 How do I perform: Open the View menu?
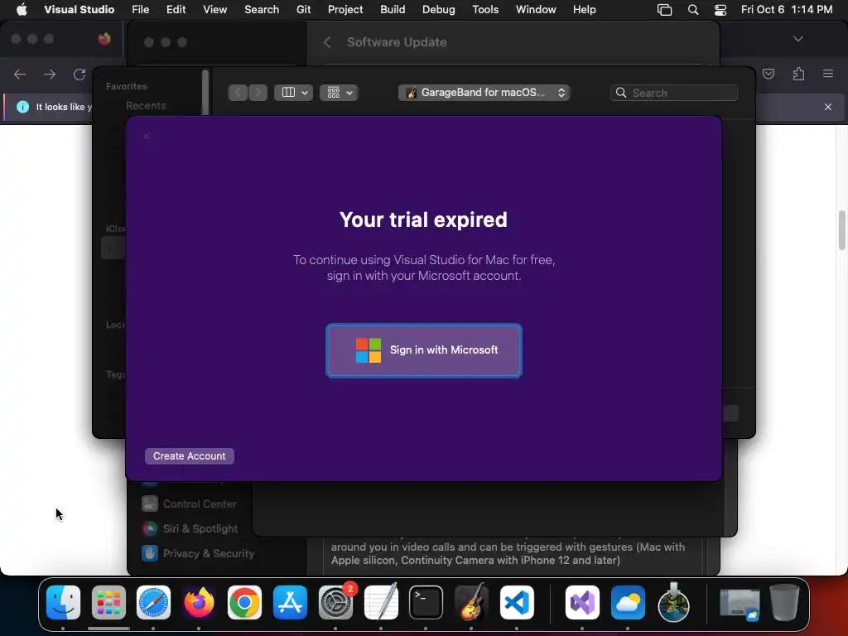coord(214,9)
